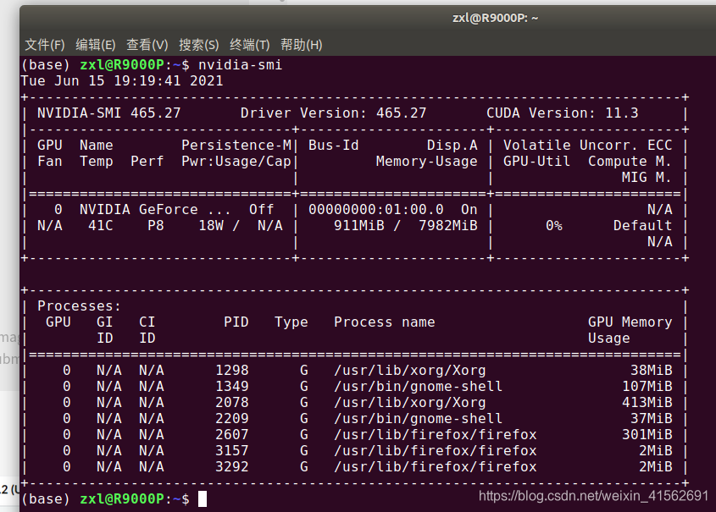
Task: Click the Memory-Usage header text
Action: click(426, 162)
